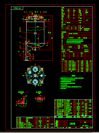Click the rotated drawing number box
This screenshot has height=133, width=99.
(17, 8)
